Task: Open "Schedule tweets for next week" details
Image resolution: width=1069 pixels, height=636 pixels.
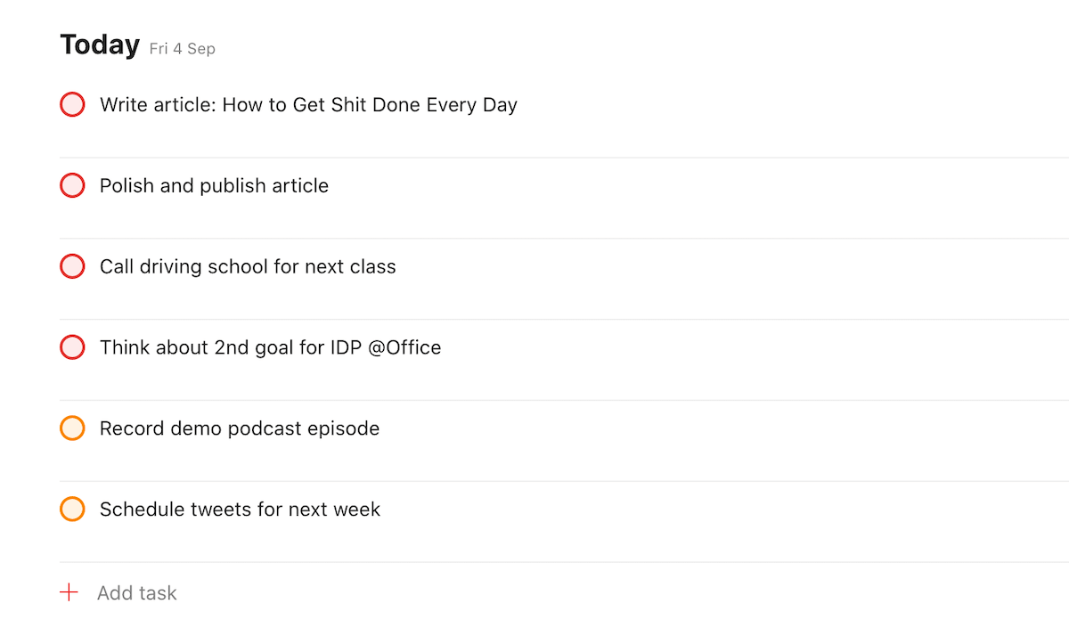Action: [240, 509]
